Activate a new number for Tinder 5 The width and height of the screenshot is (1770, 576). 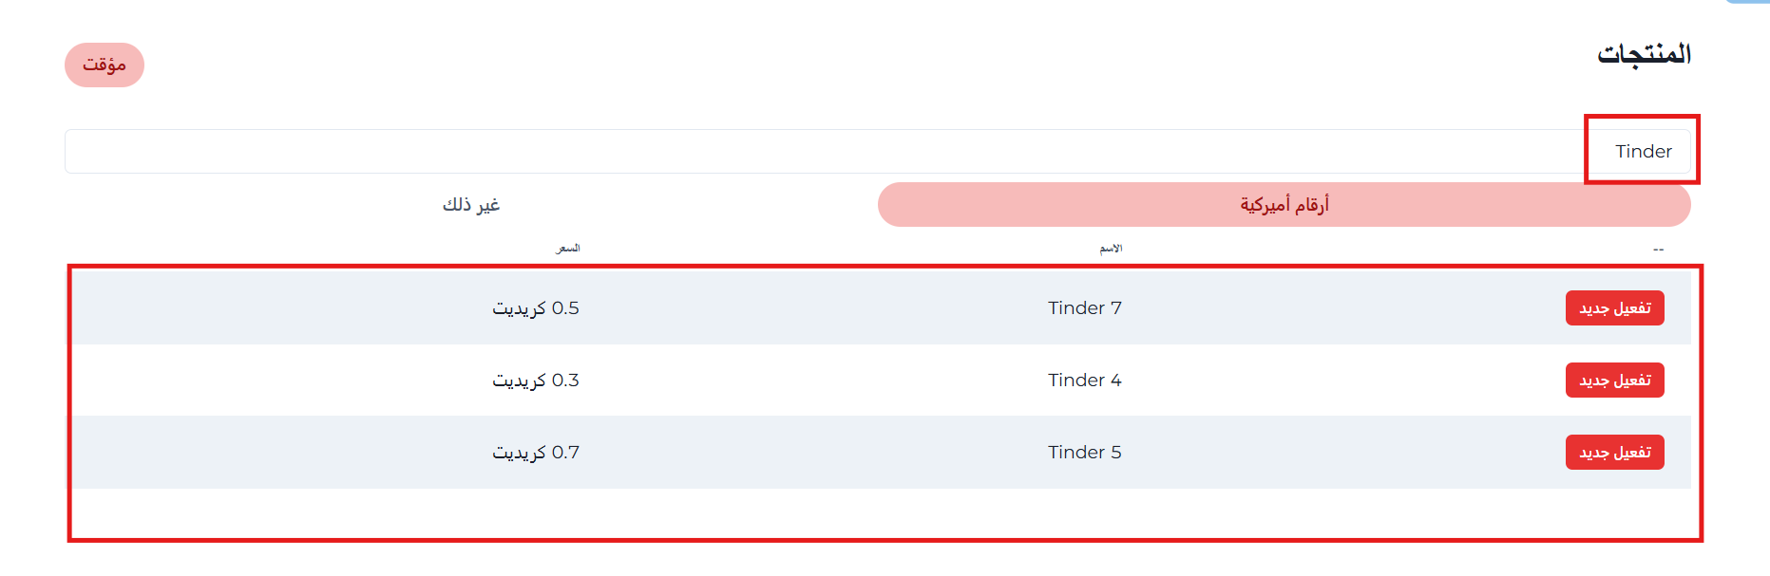(x=1614, y=453)
